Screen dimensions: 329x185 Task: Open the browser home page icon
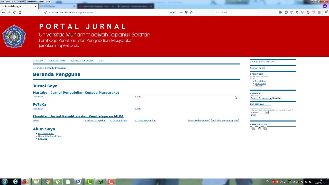(20, 12)
